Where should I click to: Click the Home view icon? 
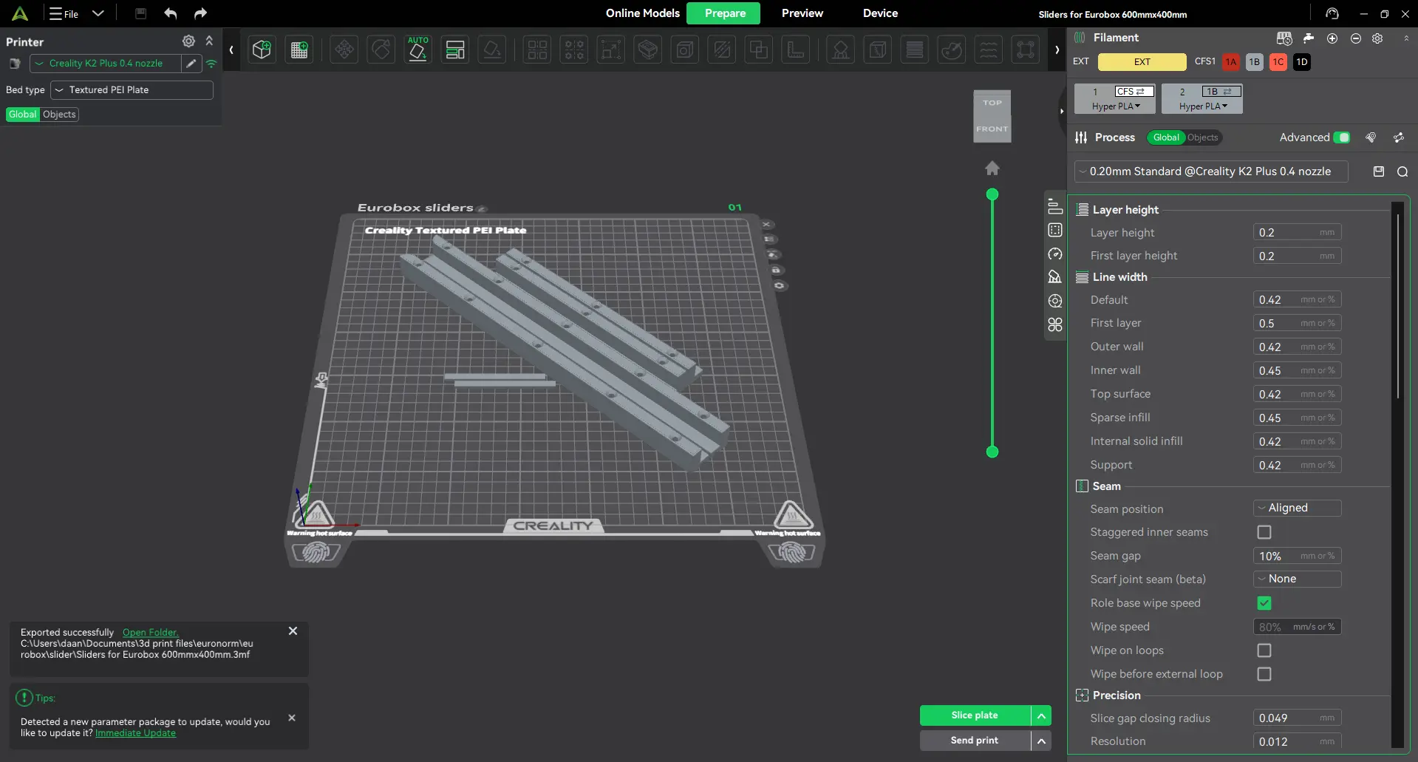992,169
